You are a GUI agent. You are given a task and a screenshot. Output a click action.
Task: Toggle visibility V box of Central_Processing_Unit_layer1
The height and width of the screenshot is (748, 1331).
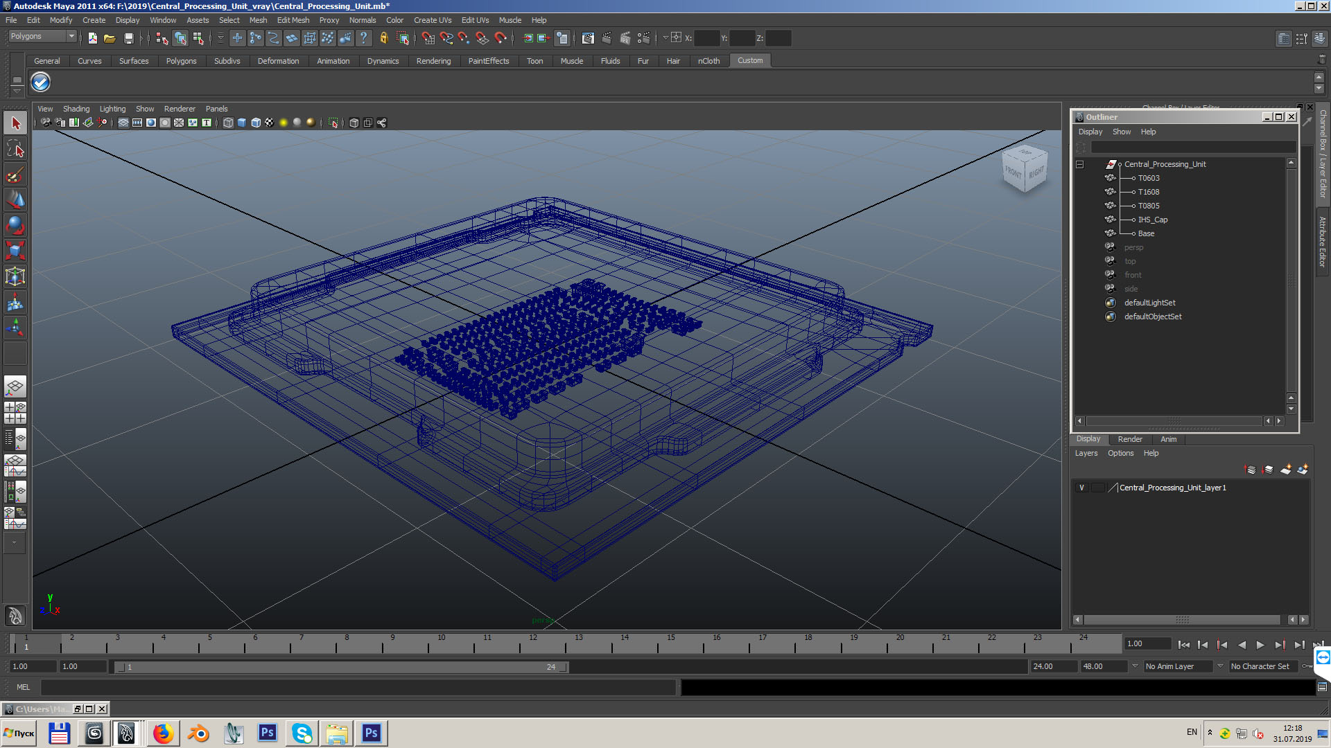coord(1081,488)
